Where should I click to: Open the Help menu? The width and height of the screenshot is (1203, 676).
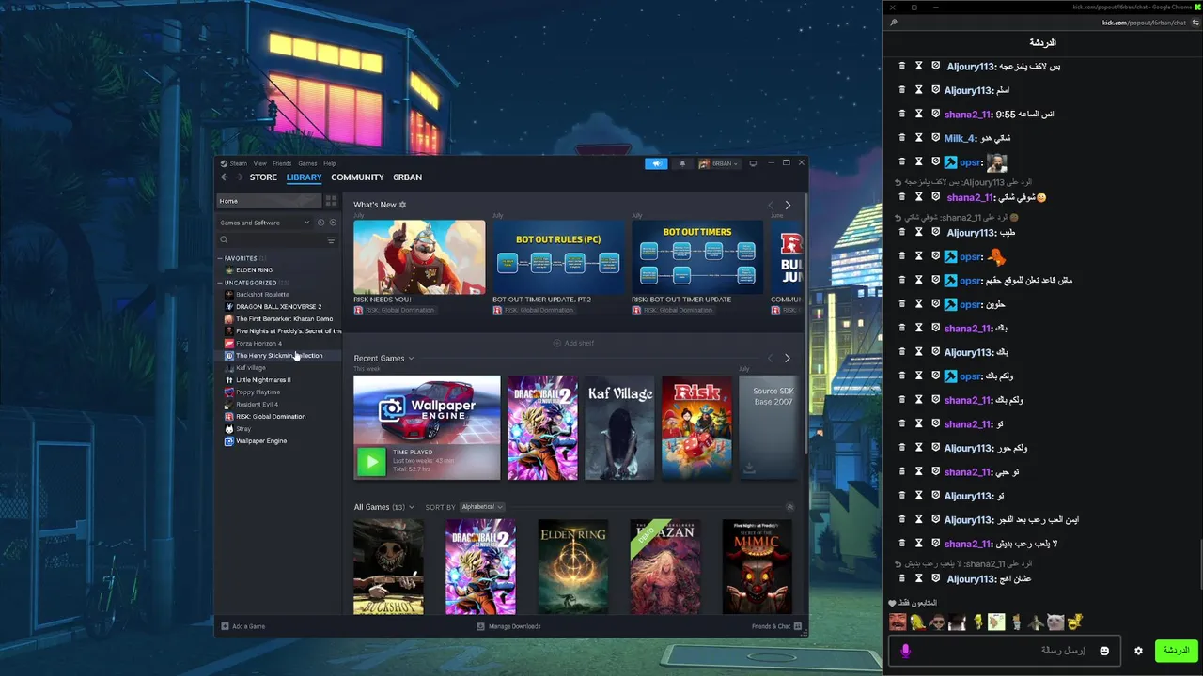pos(330,163)
